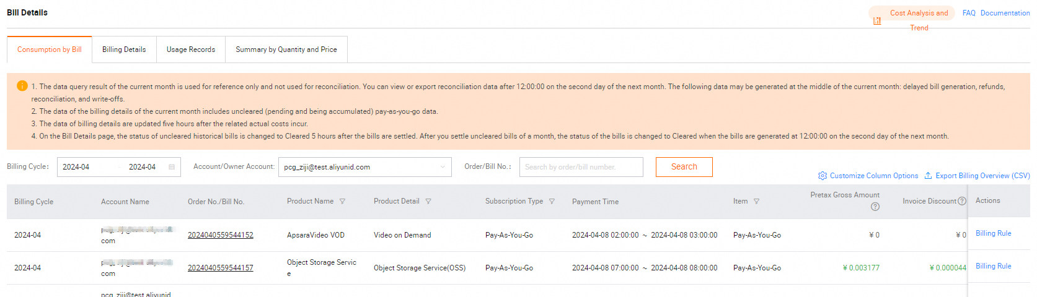Click the Cost Analysis chart icon
Viewport: 1037px width, 297px height.
[x=877, y=21]
